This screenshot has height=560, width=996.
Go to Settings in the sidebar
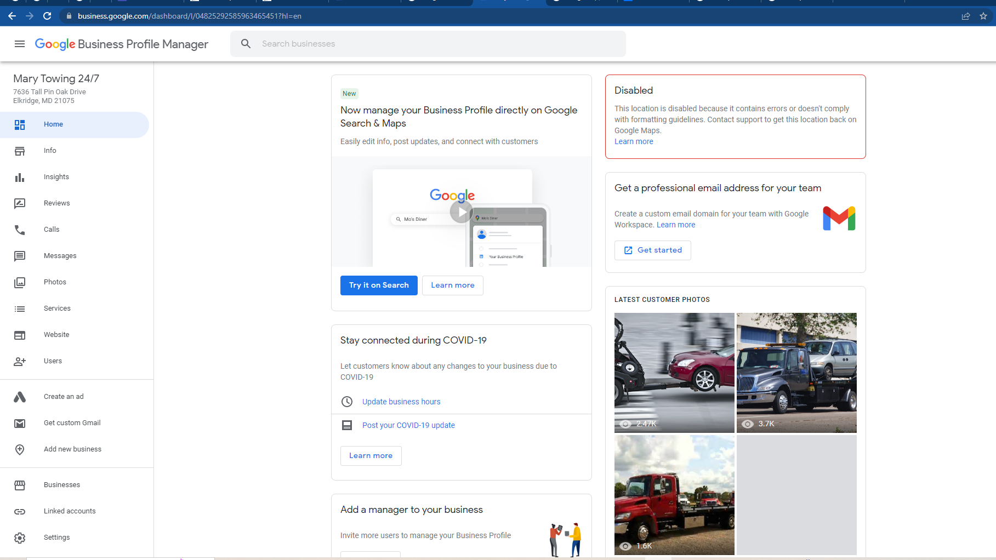coord(75,538)
